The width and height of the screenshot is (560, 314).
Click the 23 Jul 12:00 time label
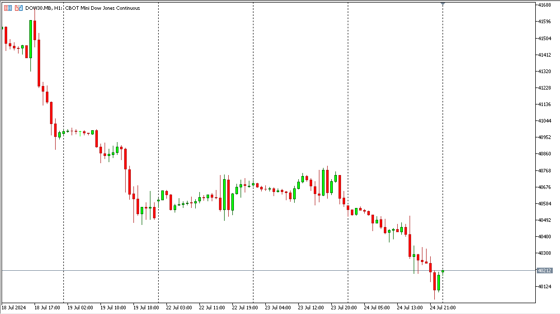tap(311, 308)
